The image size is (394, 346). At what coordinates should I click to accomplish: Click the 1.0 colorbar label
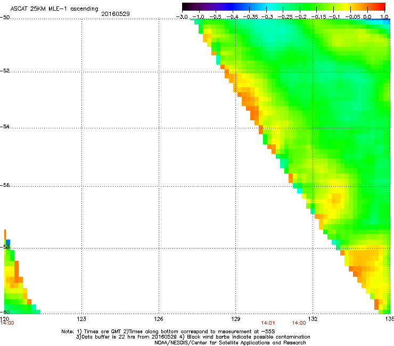click(384, 17)
